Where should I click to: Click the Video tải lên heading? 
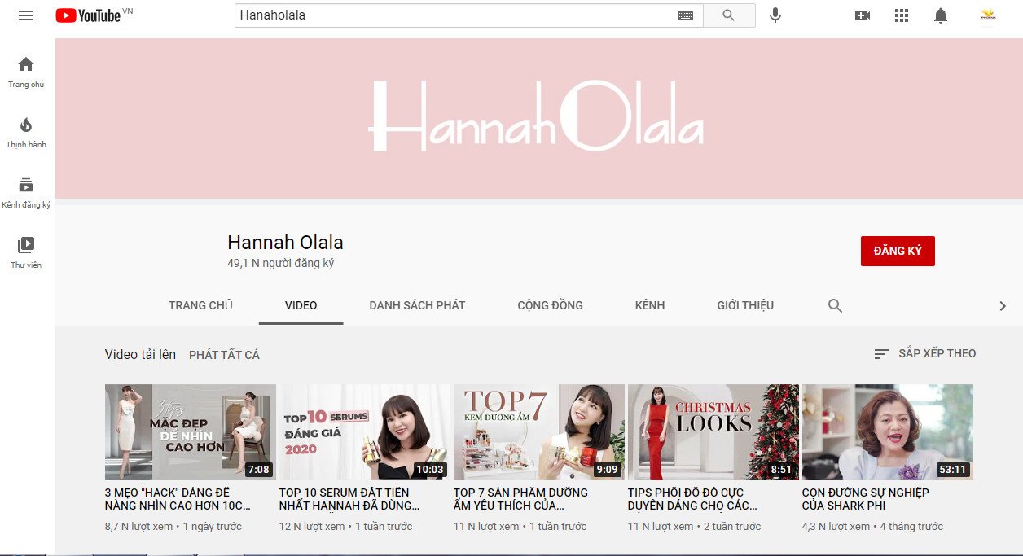[x=140, y=354]
